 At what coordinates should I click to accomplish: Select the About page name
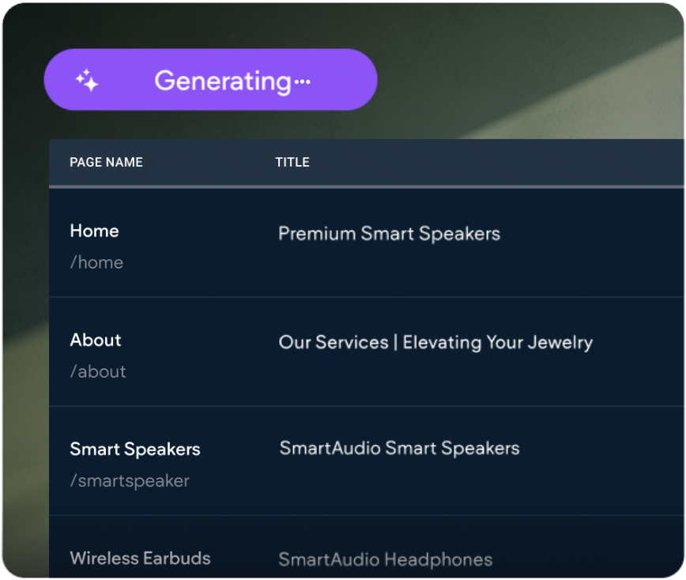[96, 340]
